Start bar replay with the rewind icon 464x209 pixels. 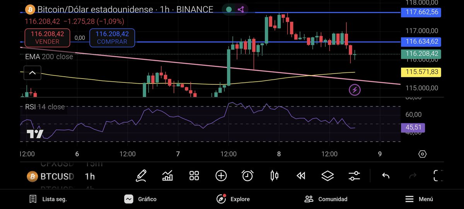coord(301,176)
